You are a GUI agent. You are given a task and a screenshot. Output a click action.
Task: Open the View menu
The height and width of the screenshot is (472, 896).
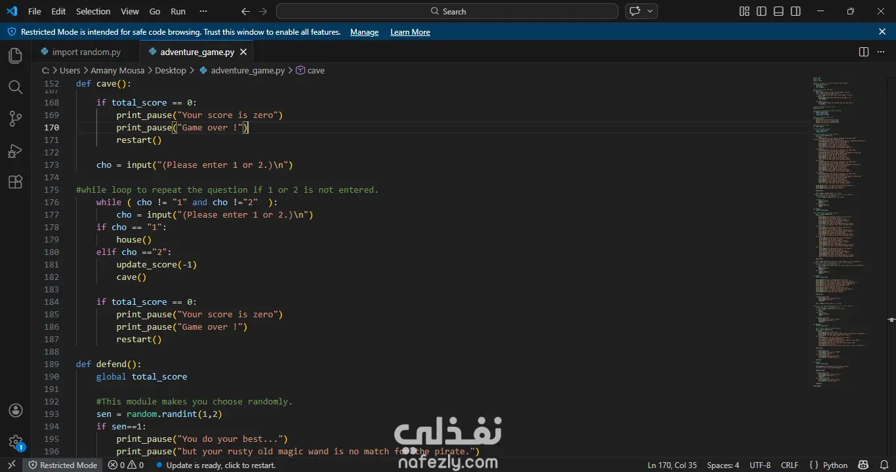[x=130, y=11]
